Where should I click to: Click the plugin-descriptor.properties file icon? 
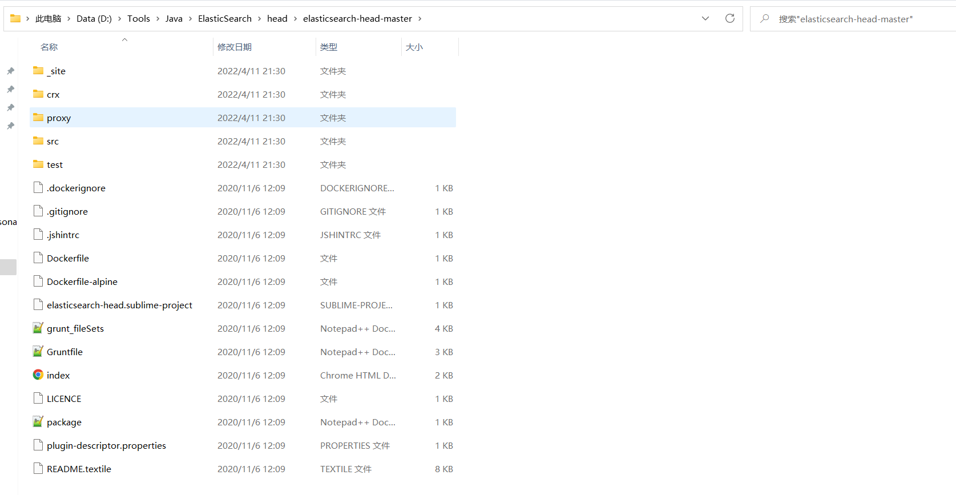(x=38, y=445)
